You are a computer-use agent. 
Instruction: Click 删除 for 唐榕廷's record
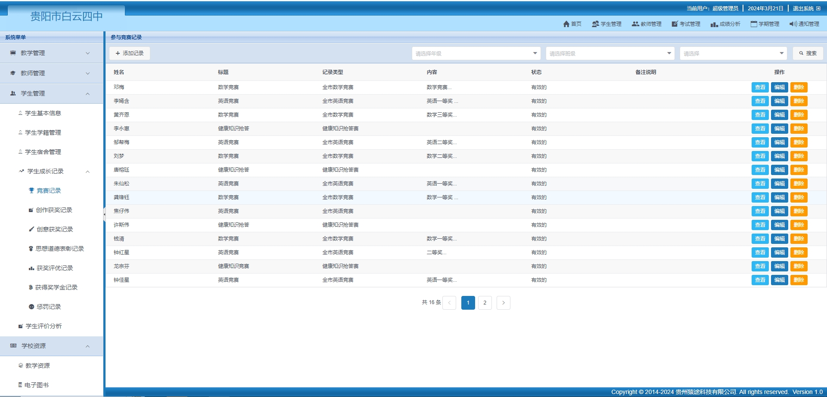(x=799, y=170)
